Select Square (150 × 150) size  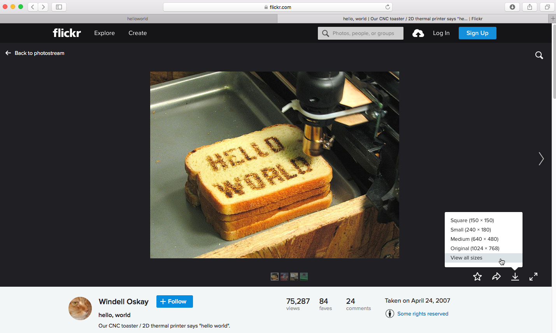click(x=472, y=220)
